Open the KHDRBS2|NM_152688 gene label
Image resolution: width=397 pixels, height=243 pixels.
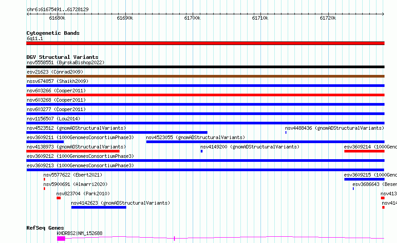pyautogui.click(x=79, y=233)
